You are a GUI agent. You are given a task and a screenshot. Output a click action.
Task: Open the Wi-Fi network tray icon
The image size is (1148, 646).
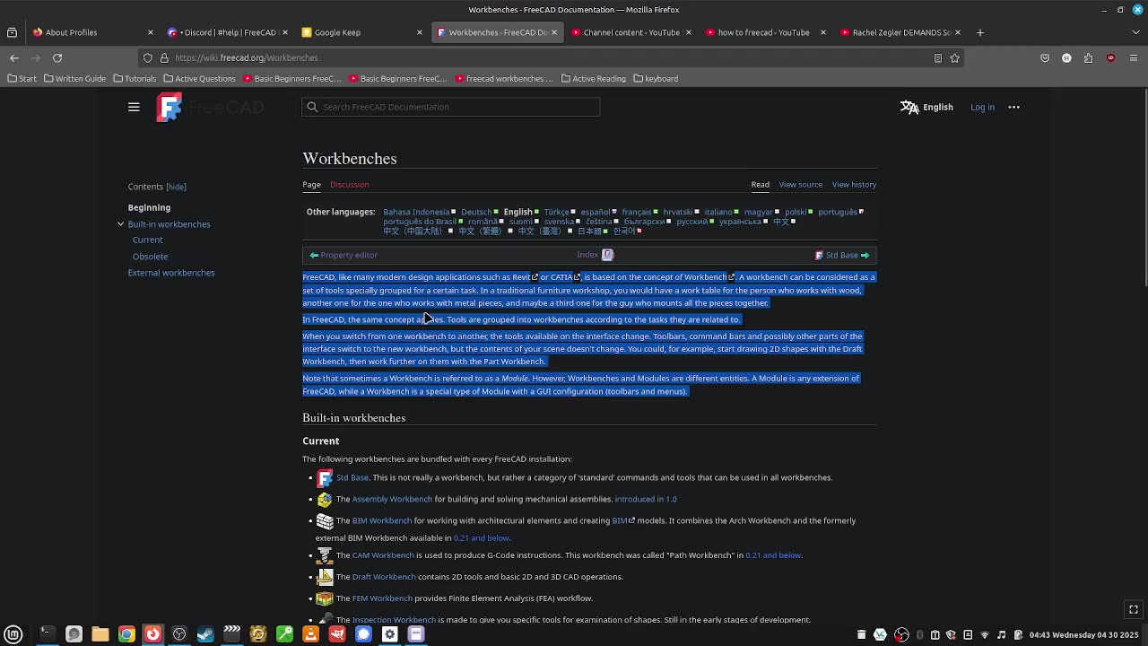(x=985, y=634)
